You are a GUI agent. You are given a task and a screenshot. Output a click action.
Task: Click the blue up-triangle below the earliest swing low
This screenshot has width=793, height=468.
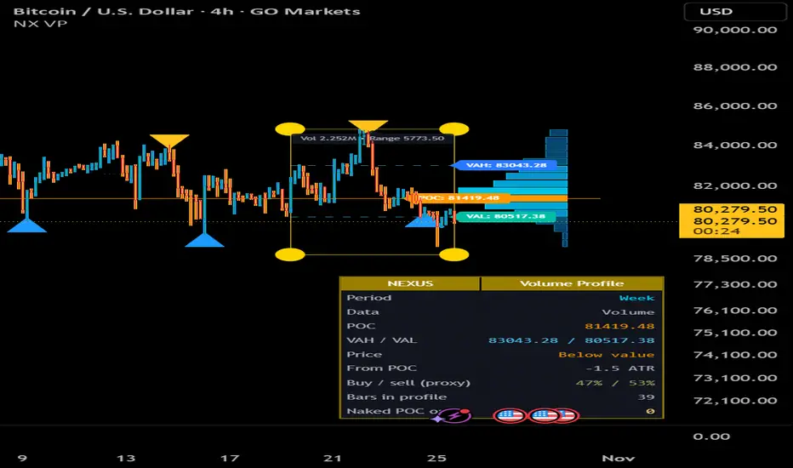(x=27, y=225)
